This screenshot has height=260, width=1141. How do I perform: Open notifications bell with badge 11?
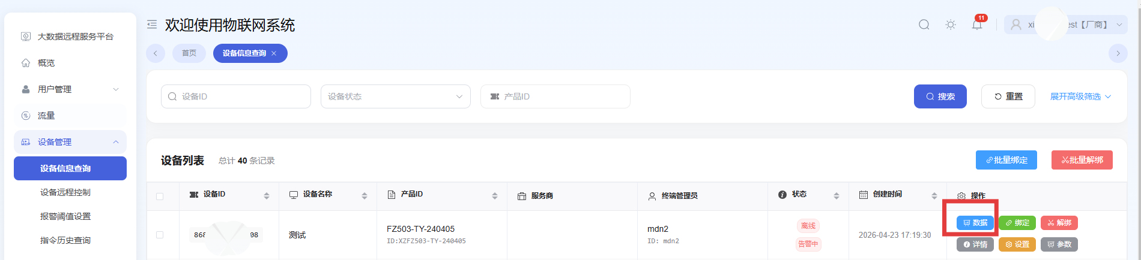point(978,24)
